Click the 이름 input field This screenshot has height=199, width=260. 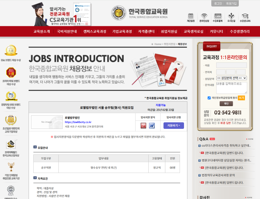pos(231,65)
